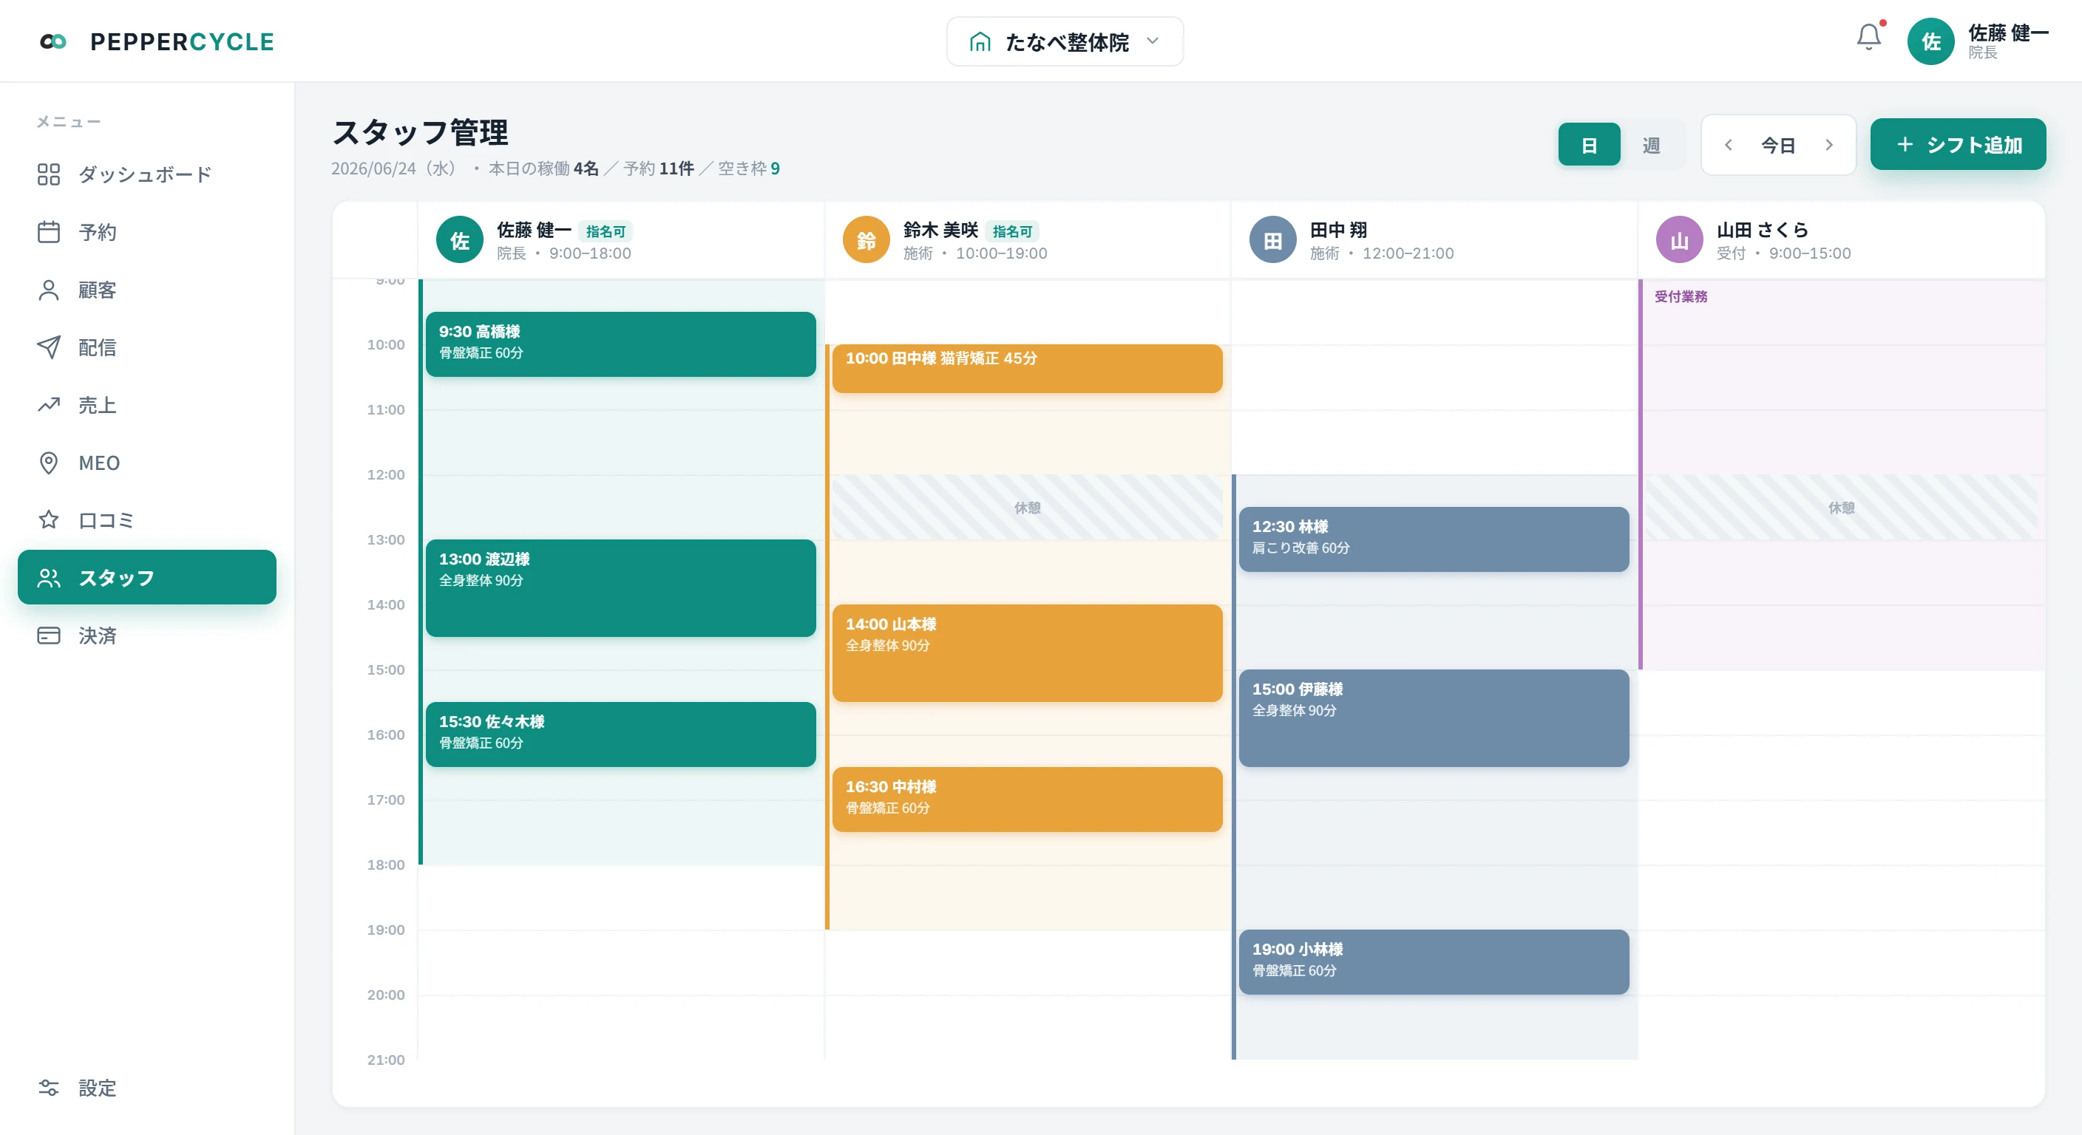The height and width of the screenshot is (1135, 2082).
Task: Jump to 今日 in the date navigator
Action: (x=1778, y=145)
